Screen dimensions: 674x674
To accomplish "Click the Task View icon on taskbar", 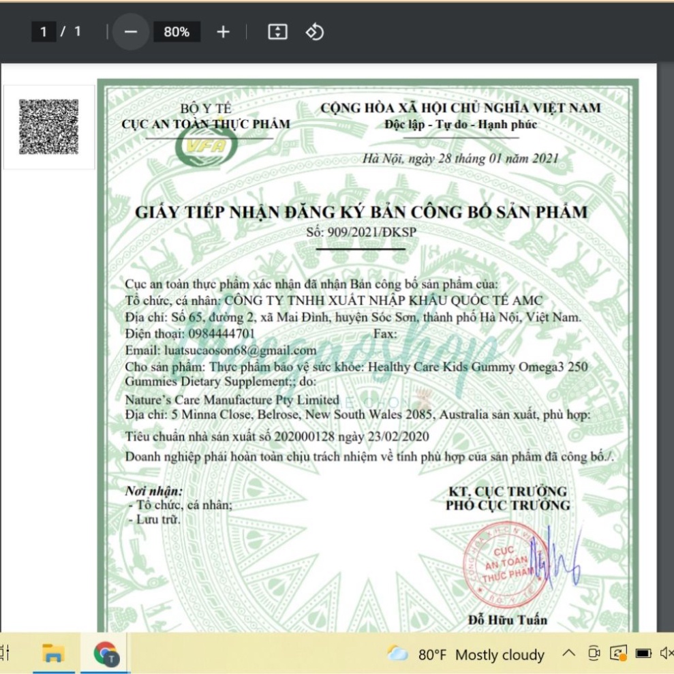I will click(4, 654).
